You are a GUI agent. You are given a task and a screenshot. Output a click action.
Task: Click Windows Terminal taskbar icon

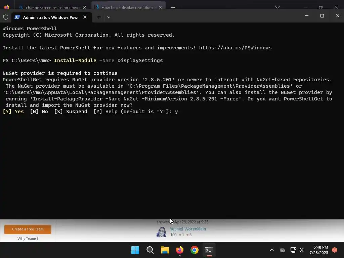[209, 250]
